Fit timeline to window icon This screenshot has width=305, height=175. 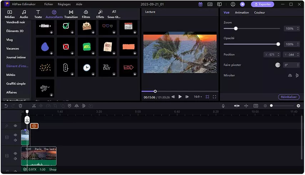255,106
